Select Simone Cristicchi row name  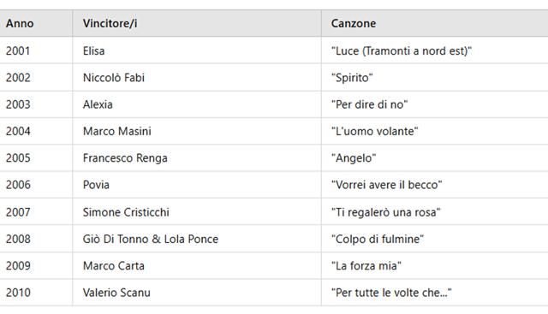(126, 212)
